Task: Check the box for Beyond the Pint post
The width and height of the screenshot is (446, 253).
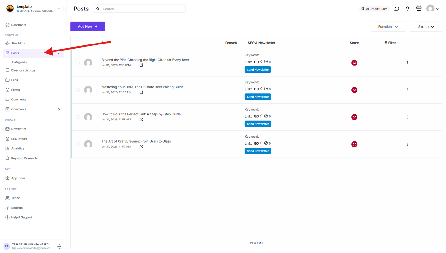Action: click(x=78, y=63)
